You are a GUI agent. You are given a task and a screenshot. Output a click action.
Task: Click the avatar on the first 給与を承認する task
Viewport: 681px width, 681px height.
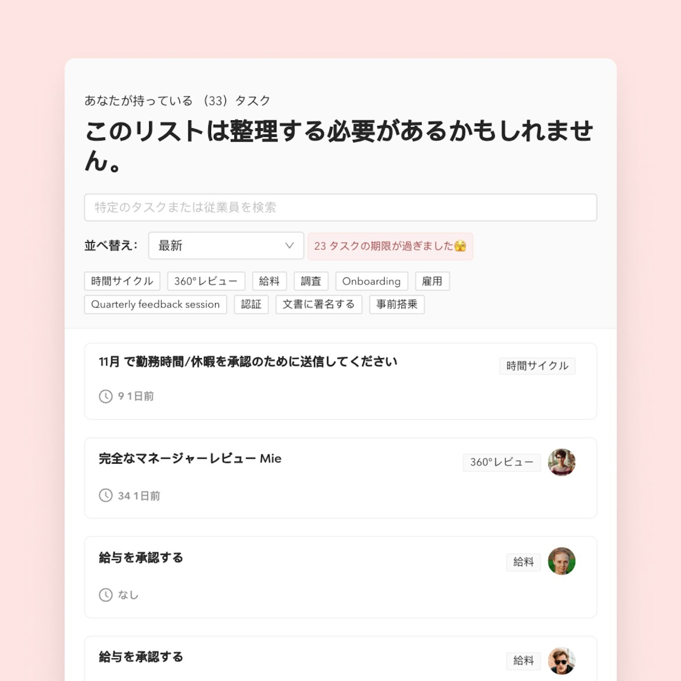(x=562, y=561)
